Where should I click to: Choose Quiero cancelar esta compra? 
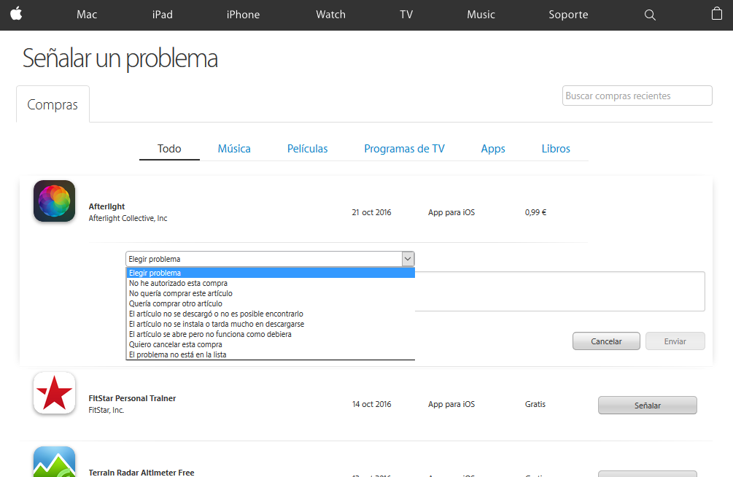[270, 345]
